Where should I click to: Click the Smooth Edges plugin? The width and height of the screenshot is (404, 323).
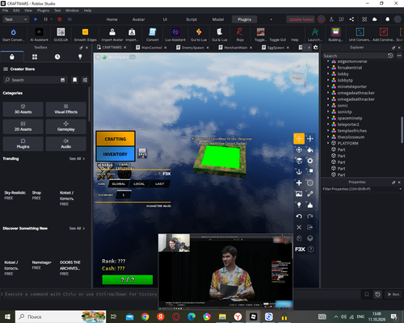tap(85, 35)
